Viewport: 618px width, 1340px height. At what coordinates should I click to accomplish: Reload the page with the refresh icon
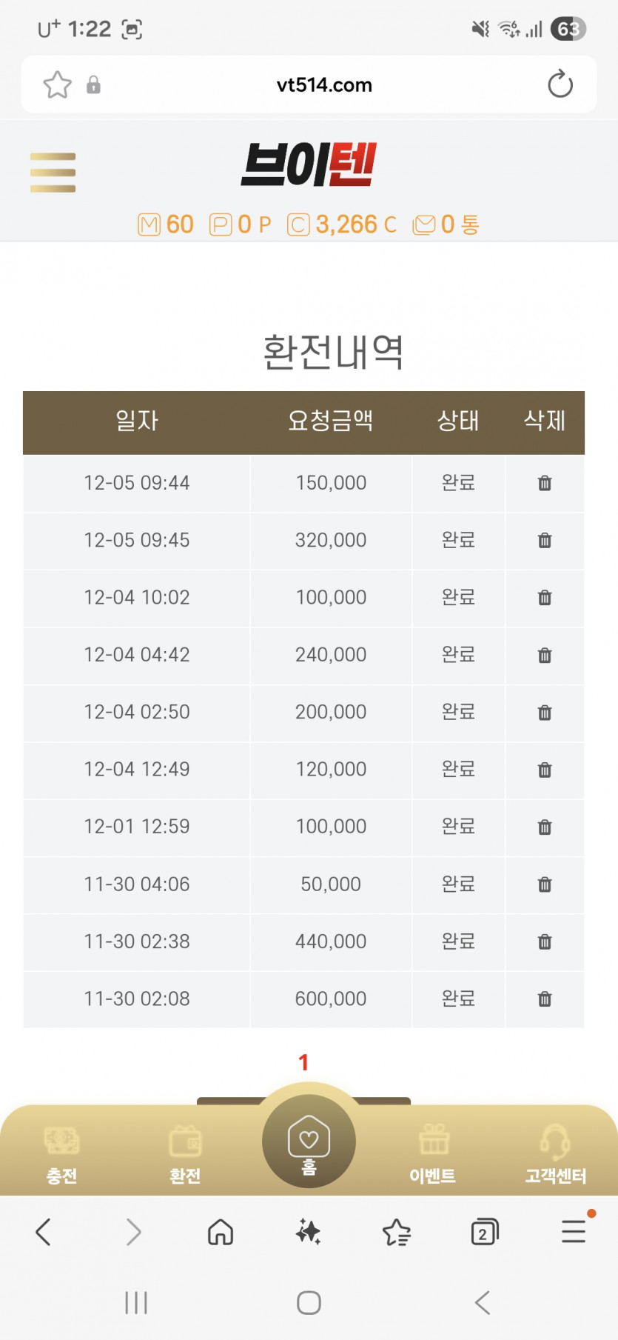(x=560, y=84)
